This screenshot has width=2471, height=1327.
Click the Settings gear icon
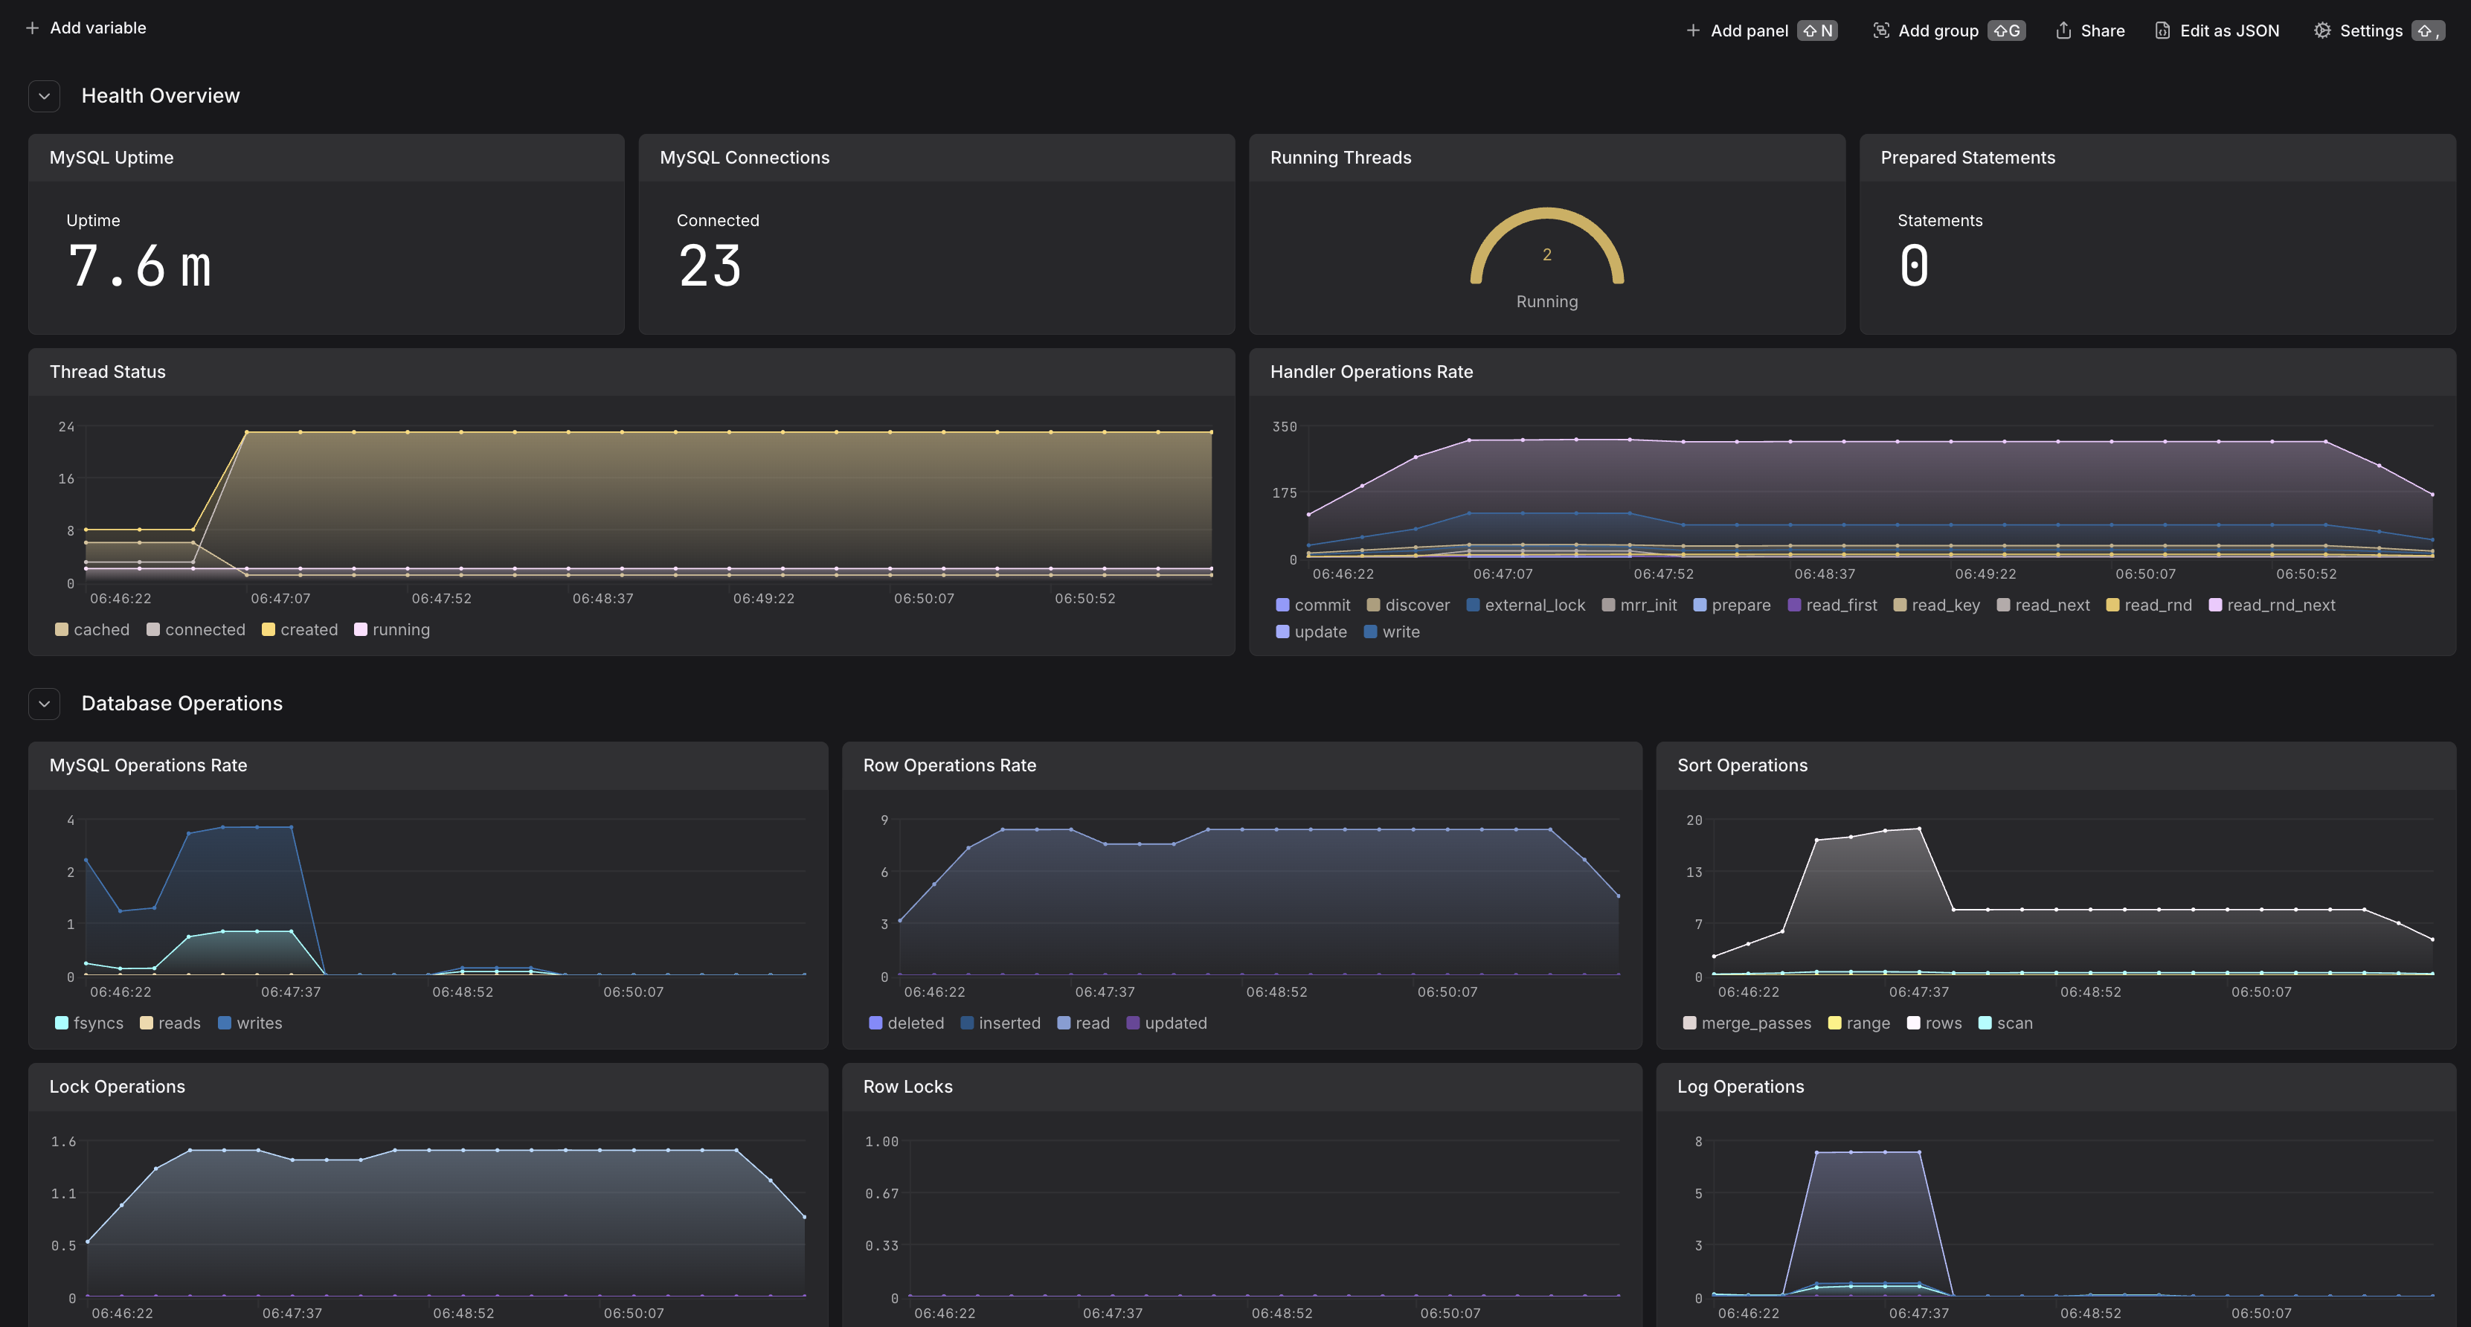(2322, 30)
